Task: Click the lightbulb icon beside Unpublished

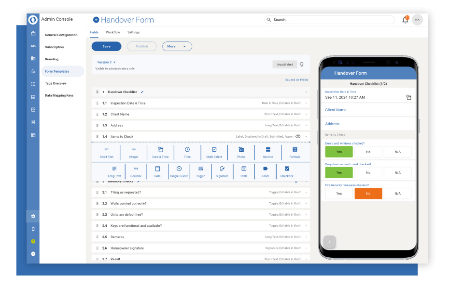Action: pyautogui.click(x=302, y=64)
